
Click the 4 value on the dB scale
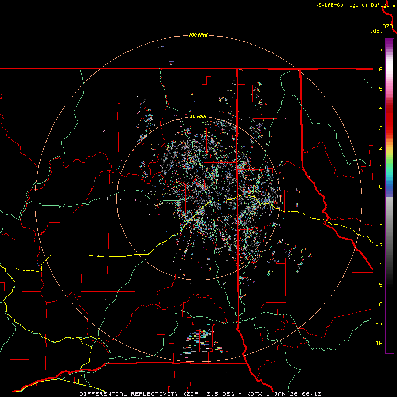coord(381,109)
